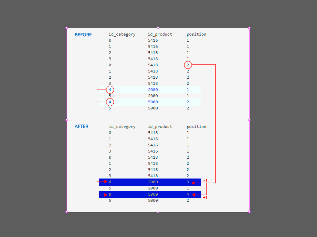Click the position header of the AFTER table
Viewport: 317px width, 237px height.
[196, 127]
